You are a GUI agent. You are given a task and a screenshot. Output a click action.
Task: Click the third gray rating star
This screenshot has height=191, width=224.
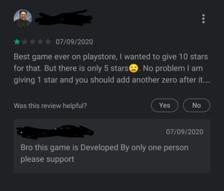click(32, 42)
